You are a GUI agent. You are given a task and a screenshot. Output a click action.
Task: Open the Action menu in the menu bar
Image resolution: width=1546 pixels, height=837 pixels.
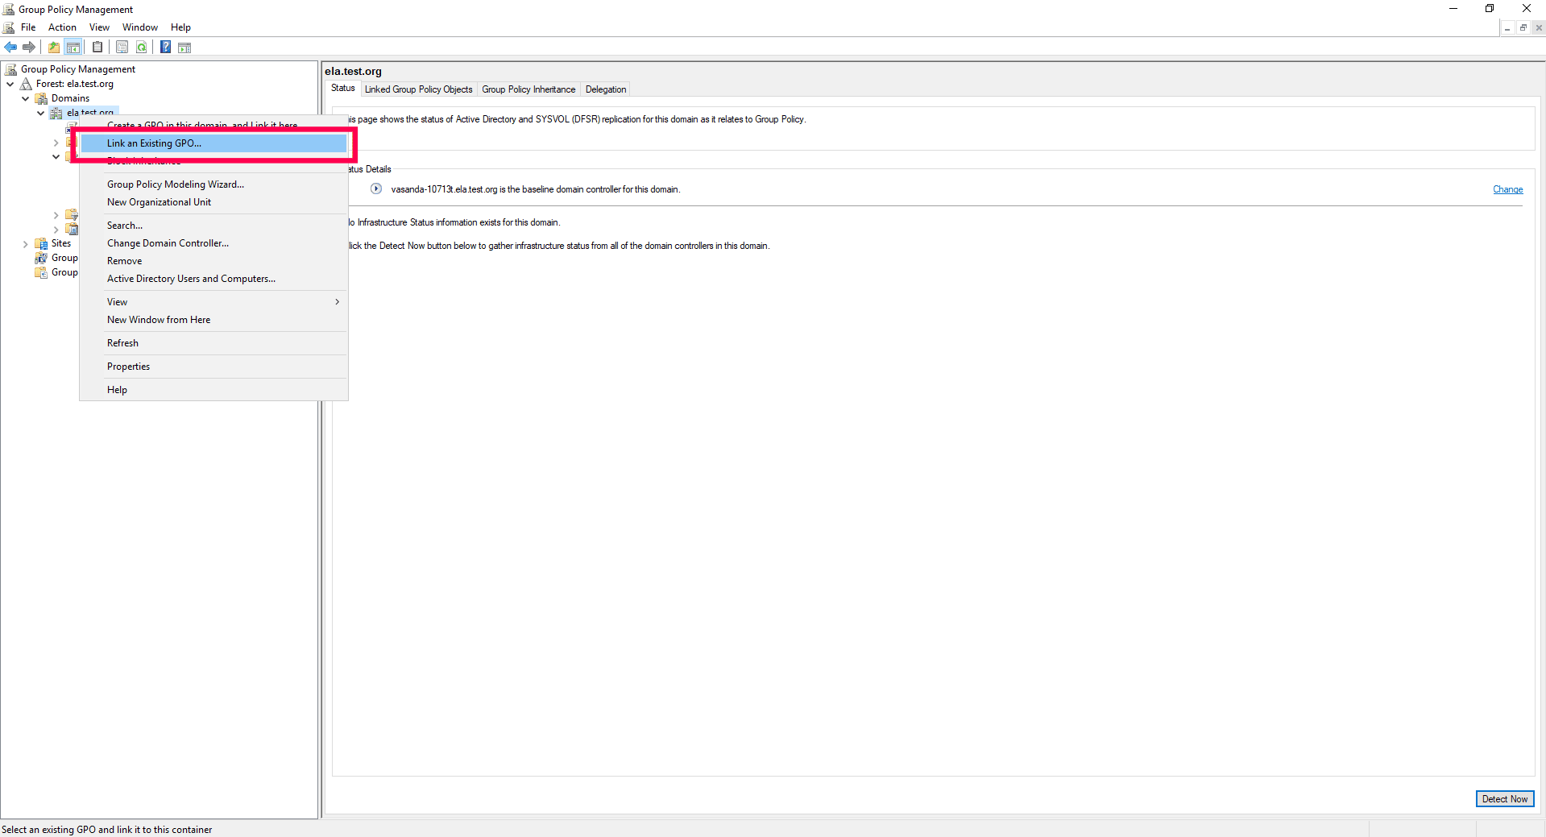tap(62, 27)
